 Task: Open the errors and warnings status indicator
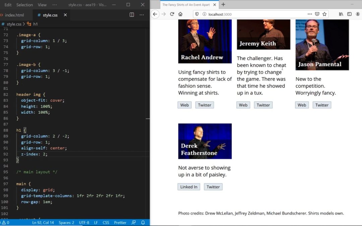click(5, 223)
